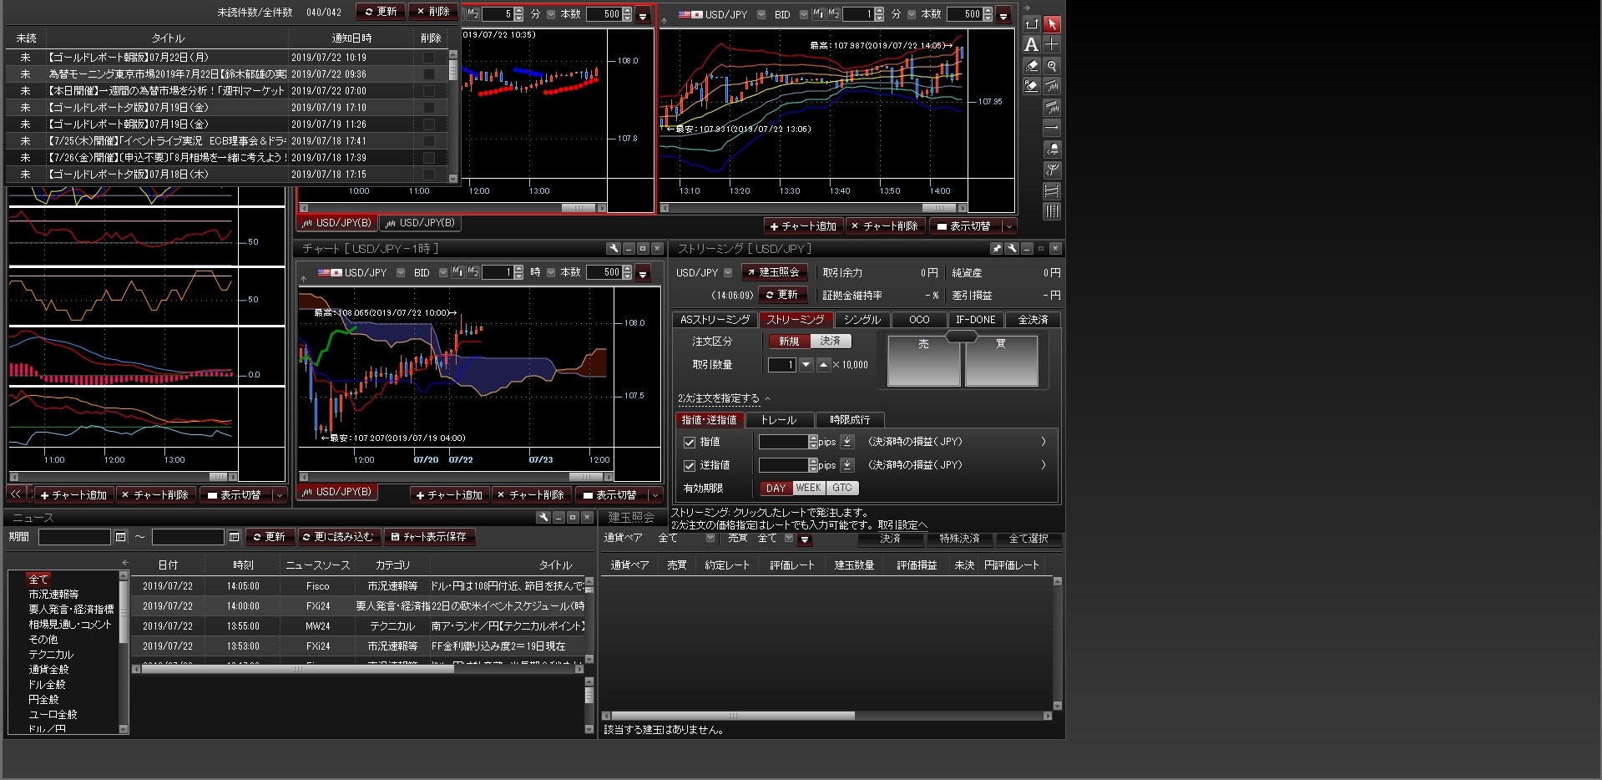
Task: Open USD/JPY currency dropdown in Streaming panel
Action: pyautogui.click(x=728, y=273)
